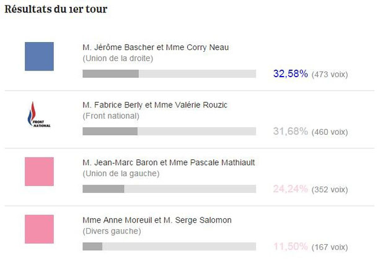378x262 pixels.
Task: Click the 31,68% percentage figure
Action: [x=291, y=131]
